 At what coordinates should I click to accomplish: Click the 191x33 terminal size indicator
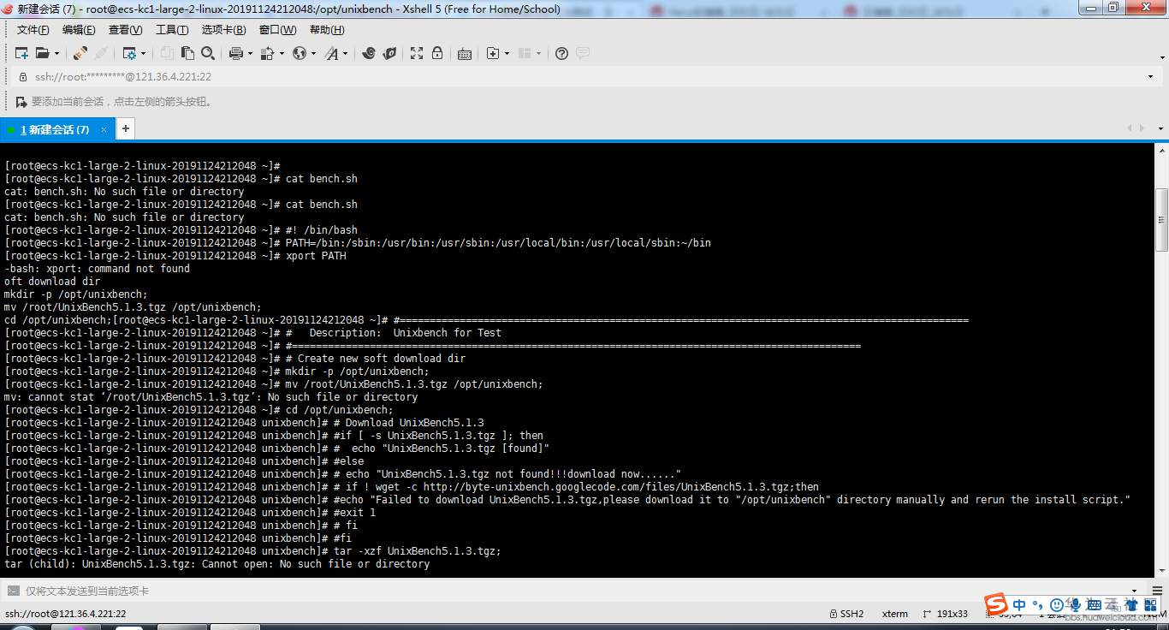tap(945, 614)
